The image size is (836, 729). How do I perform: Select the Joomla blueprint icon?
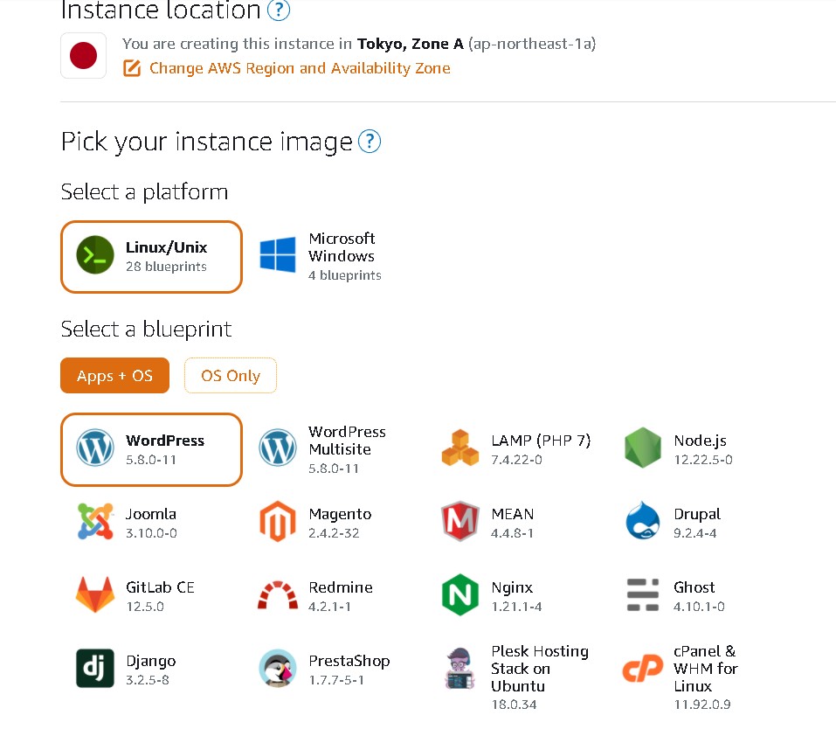tap(95, 522)
